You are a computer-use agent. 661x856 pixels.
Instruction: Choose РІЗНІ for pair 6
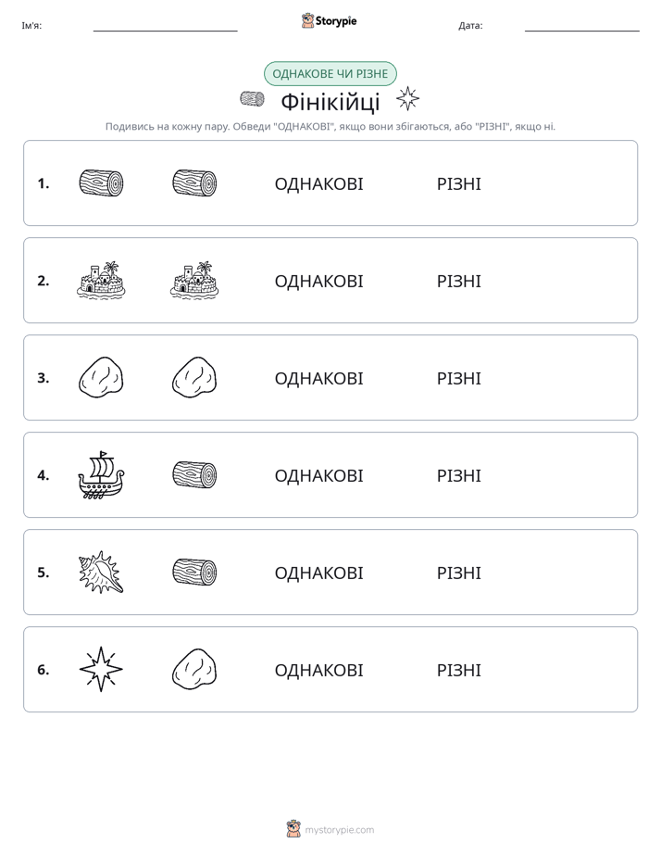[x=459, y=670]
